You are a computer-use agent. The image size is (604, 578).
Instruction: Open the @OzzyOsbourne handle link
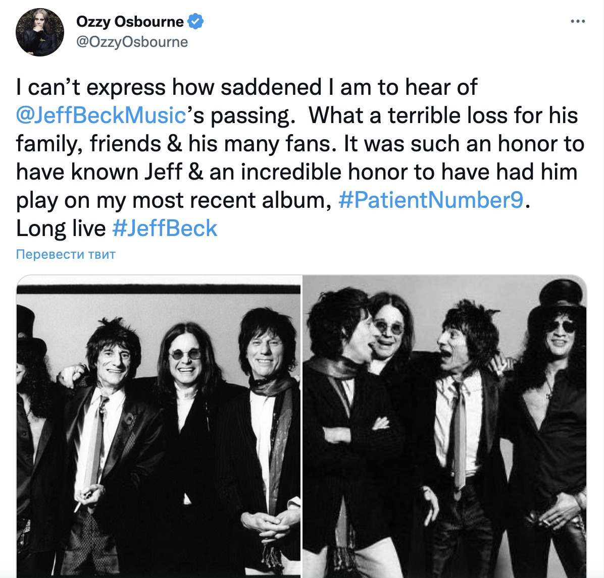[x=132, y=42]
